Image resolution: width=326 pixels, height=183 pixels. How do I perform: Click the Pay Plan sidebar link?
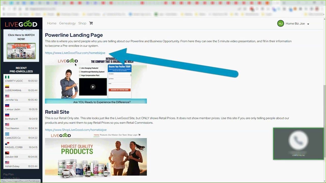pos(8,174)
